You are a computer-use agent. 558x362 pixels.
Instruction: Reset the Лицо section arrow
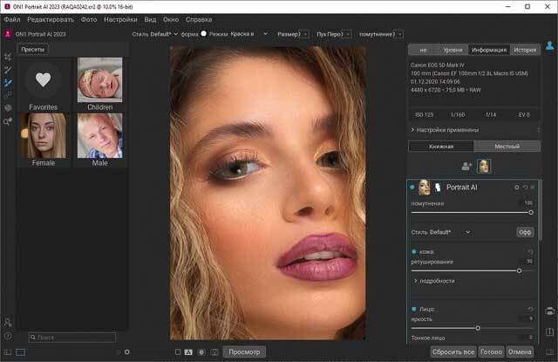click(530, 309)
